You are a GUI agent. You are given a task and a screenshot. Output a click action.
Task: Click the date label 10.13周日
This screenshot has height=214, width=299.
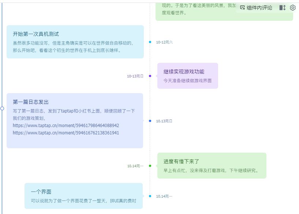(164, 121)
